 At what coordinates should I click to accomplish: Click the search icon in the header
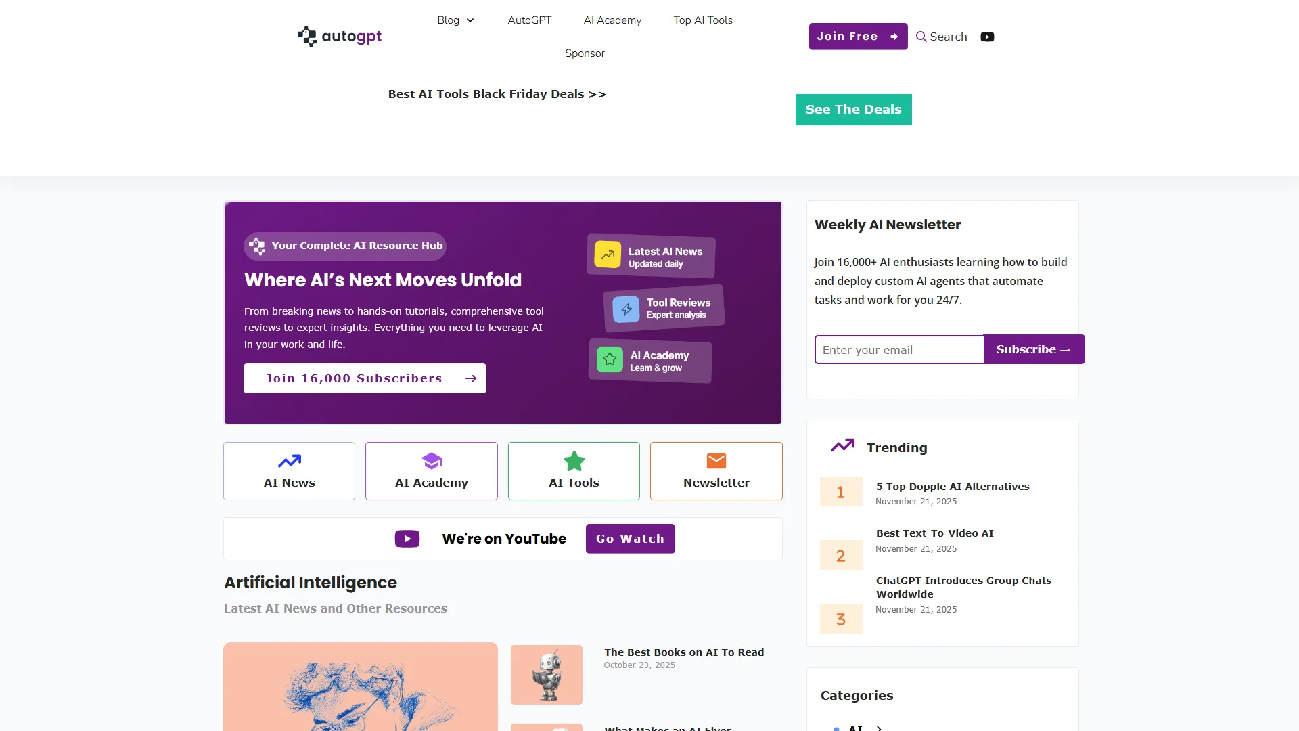coord(920,37)
